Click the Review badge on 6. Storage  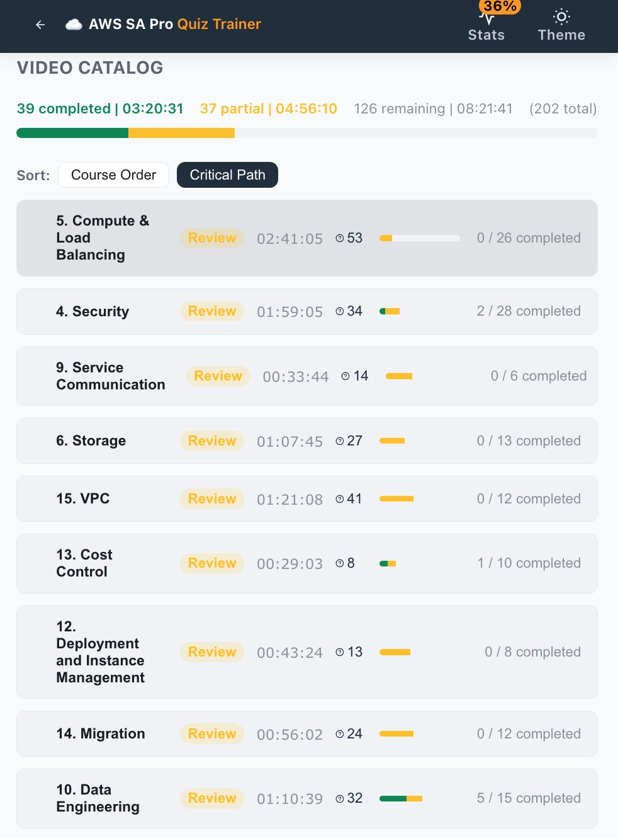[211, 440]
